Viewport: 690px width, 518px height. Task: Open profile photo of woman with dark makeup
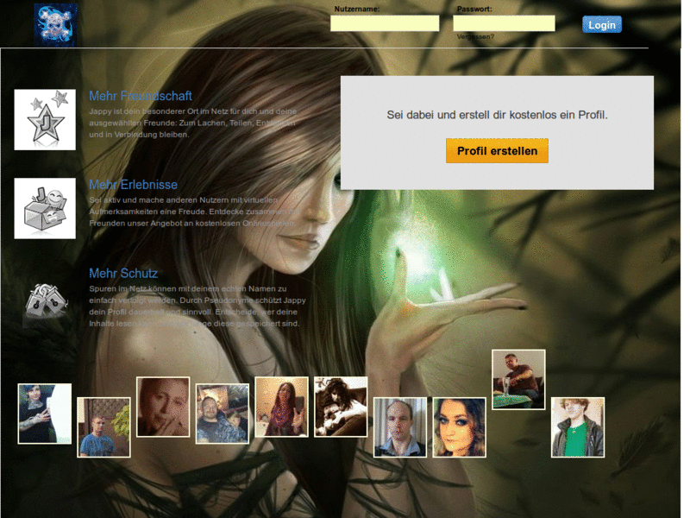click(460, 427)
